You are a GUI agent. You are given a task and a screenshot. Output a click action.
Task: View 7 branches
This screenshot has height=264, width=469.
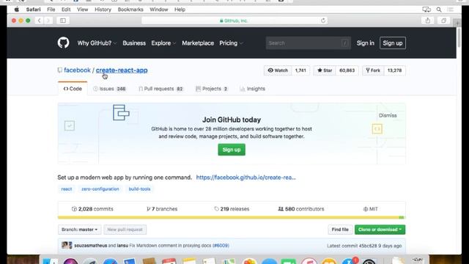point(162,209)
